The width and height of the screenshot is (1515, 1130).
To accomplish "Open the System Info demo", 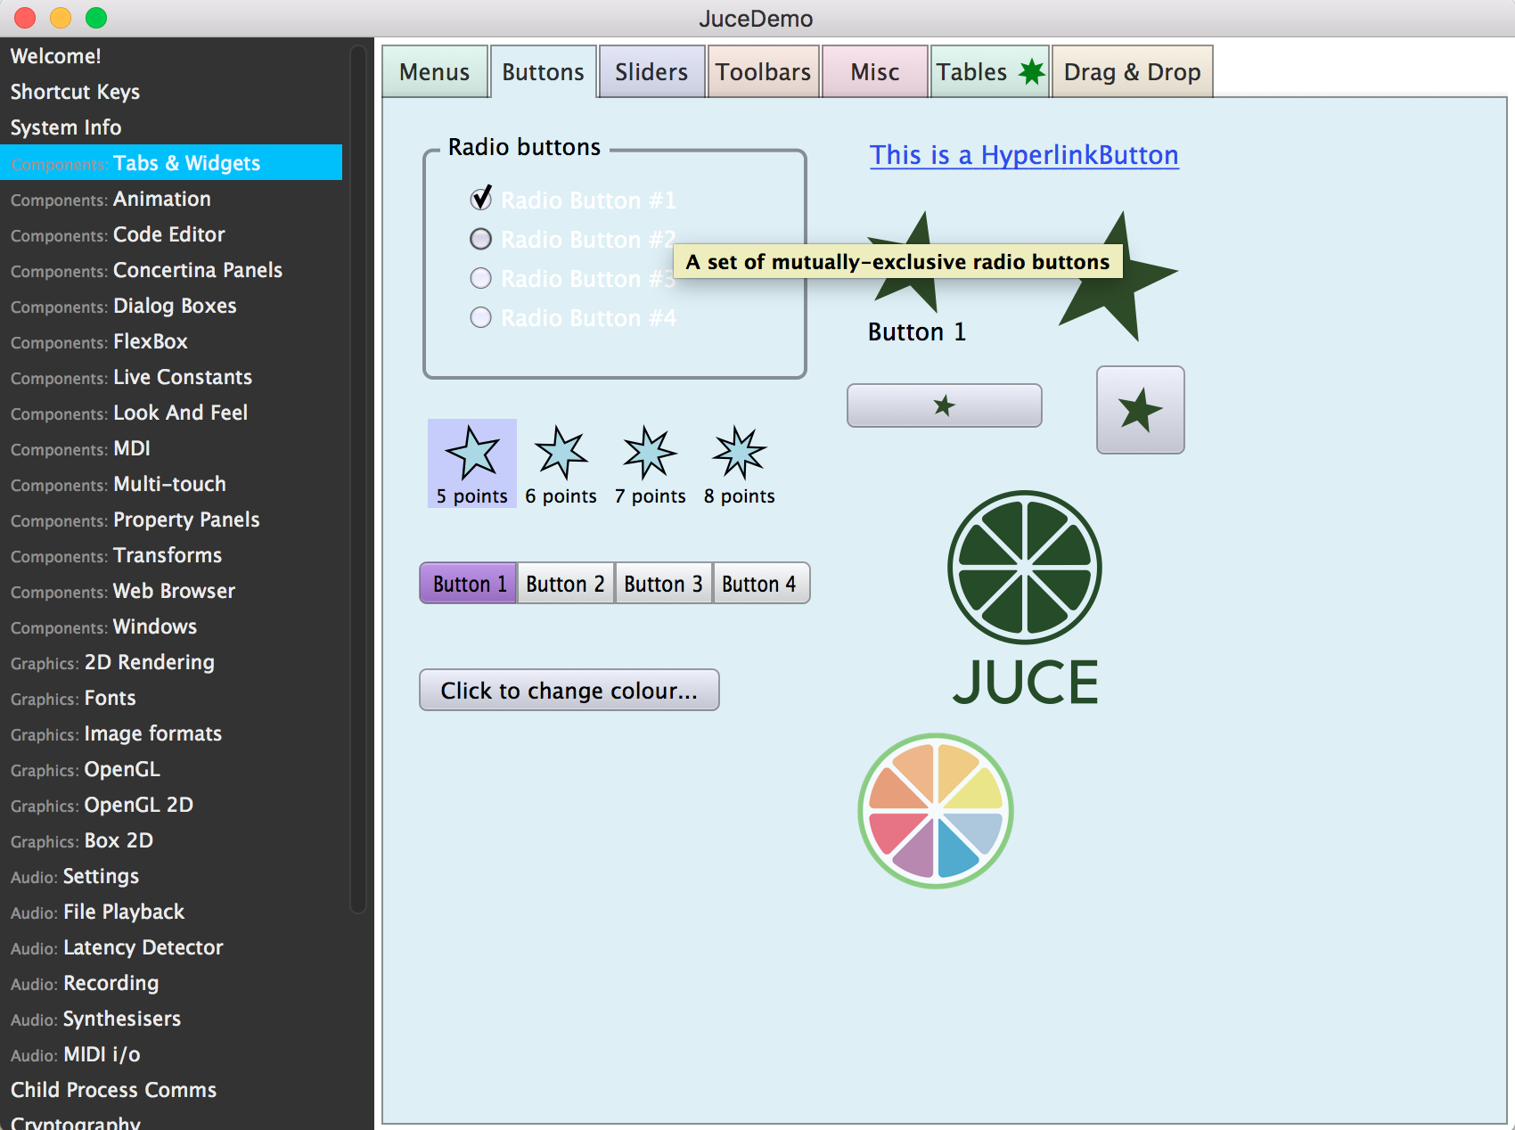I will point(171,127).
